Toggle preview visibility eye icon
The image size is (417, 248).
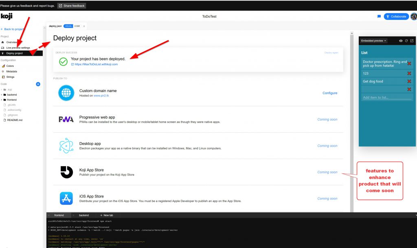pos(401,41)
